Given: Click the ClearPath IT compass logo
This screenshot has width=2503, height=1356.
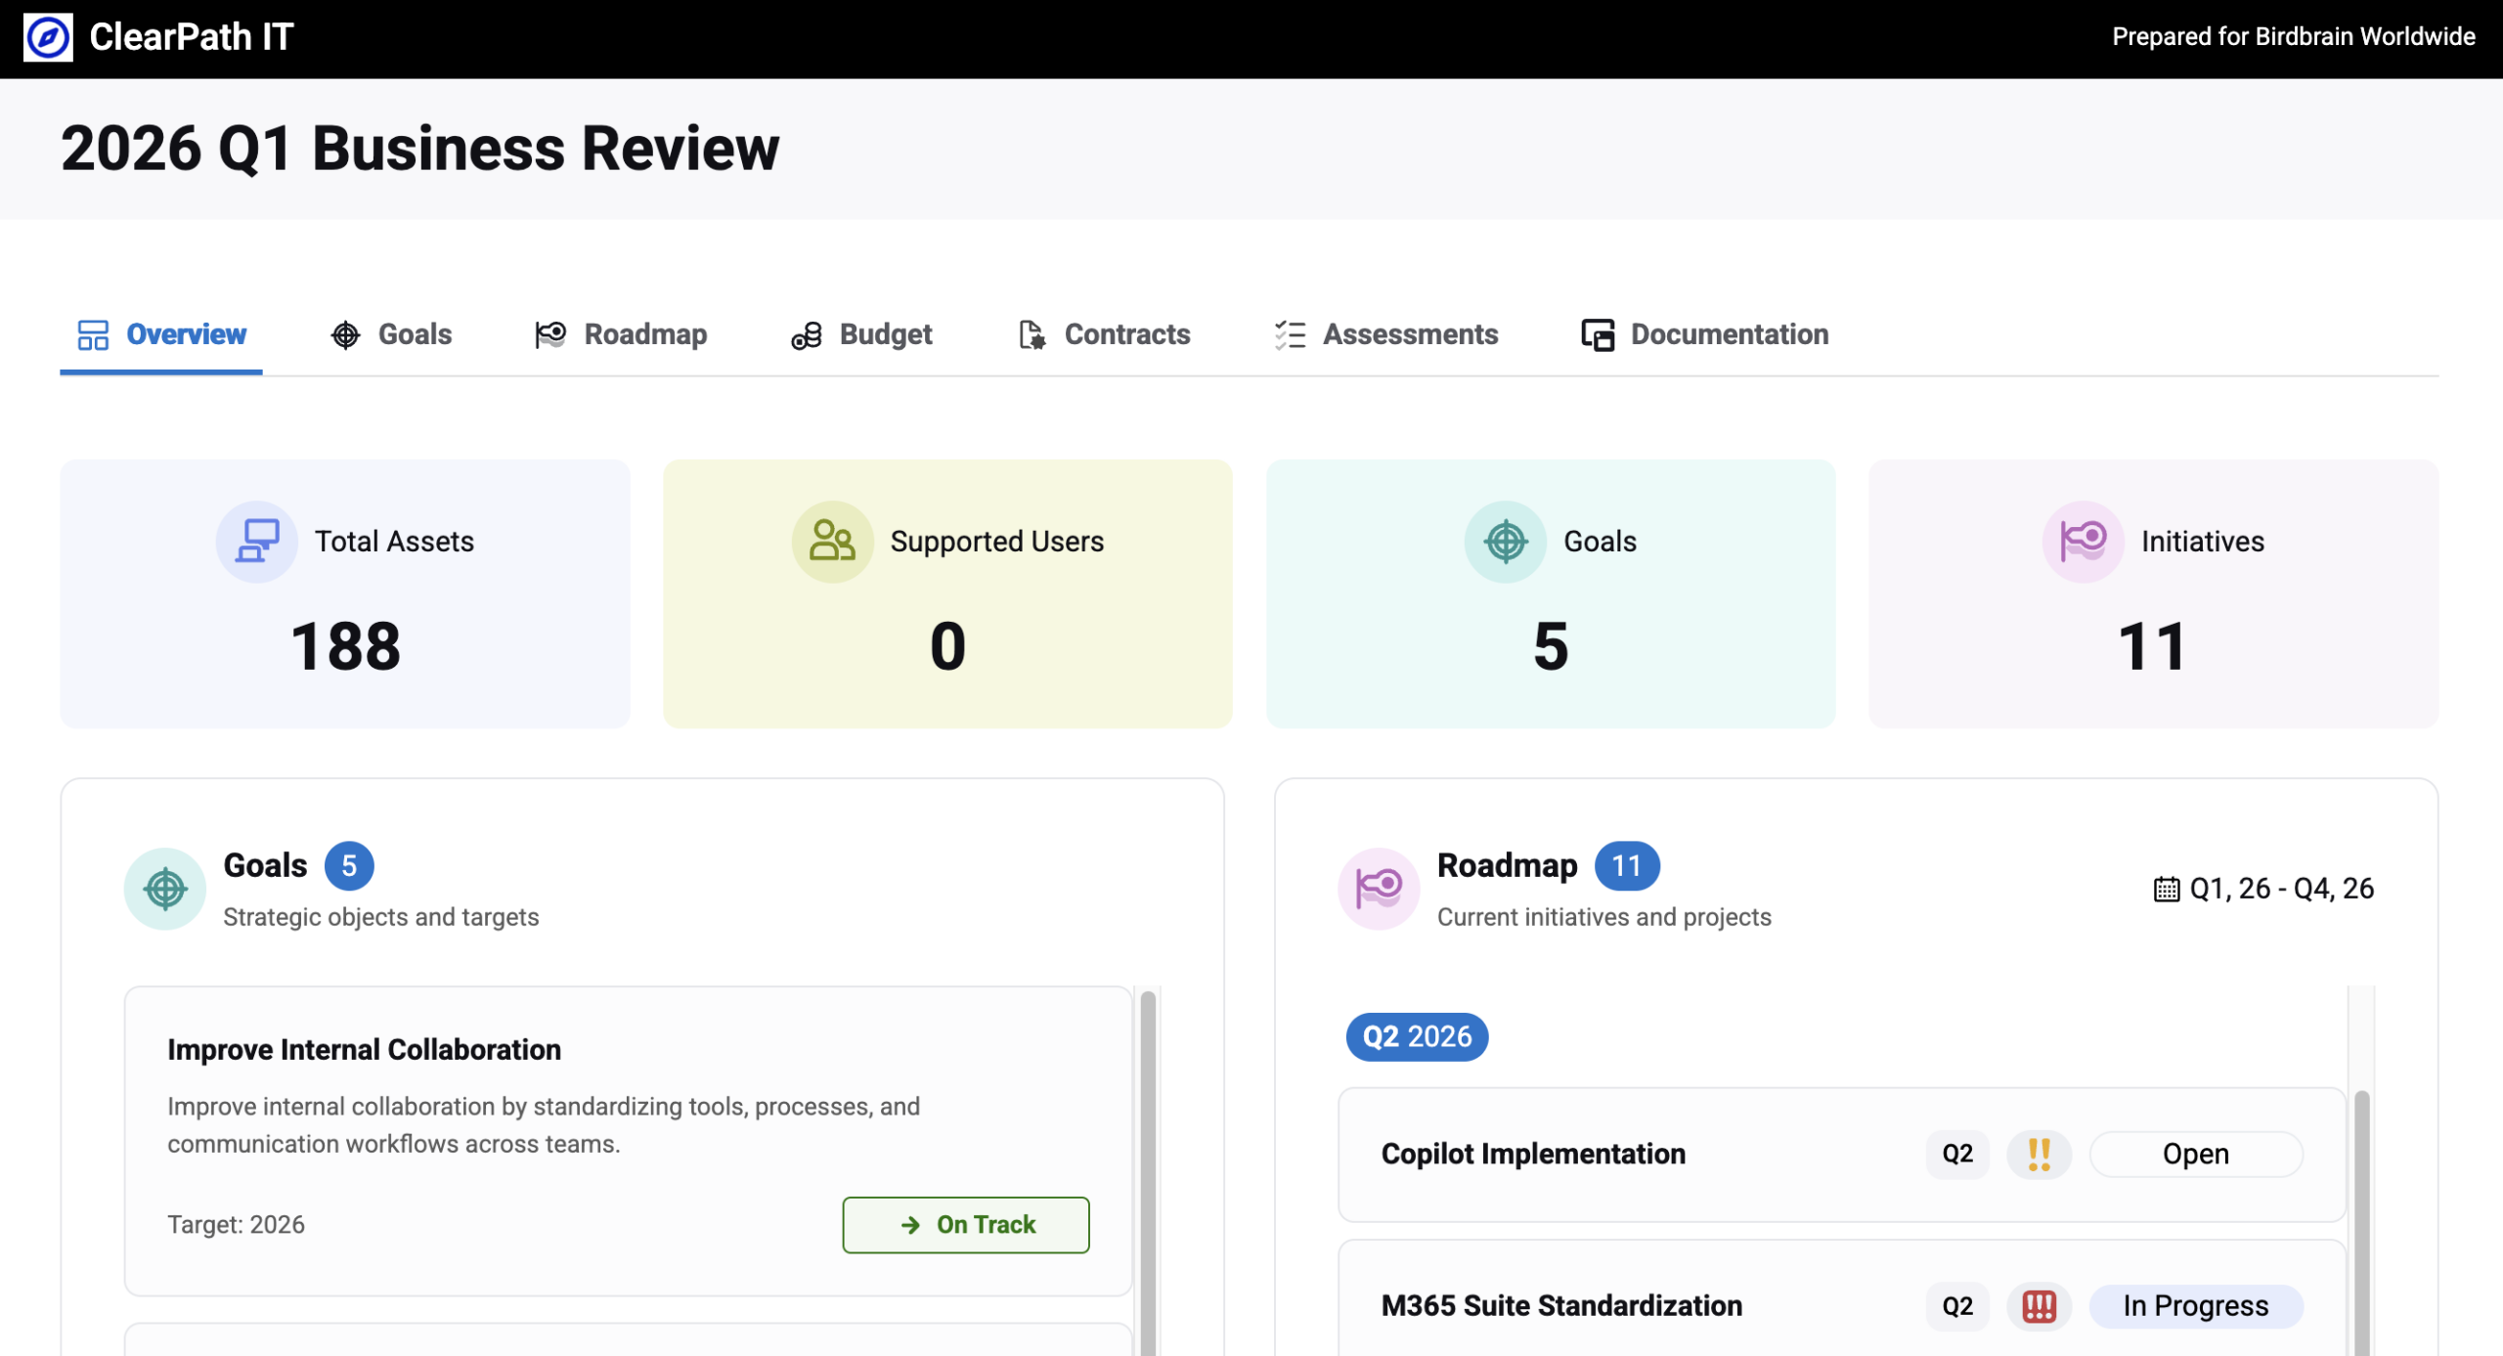Looking at the screenshot, I should pyautogui.click(x=48, y=37).
